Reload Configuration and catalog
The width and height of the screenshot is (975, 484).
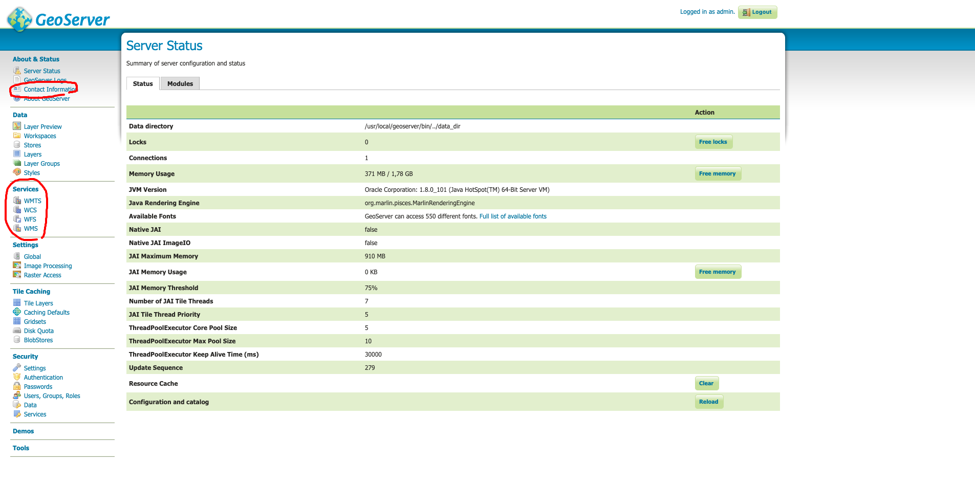point(709,402)
